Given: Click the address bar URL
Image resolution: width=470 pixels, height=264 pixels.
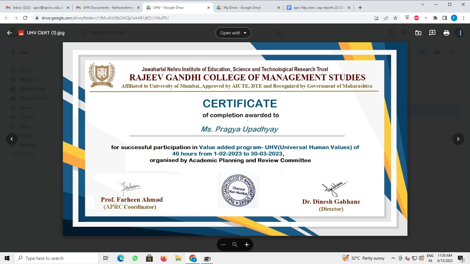Looking at the screenshot, I should click(105, 18).
